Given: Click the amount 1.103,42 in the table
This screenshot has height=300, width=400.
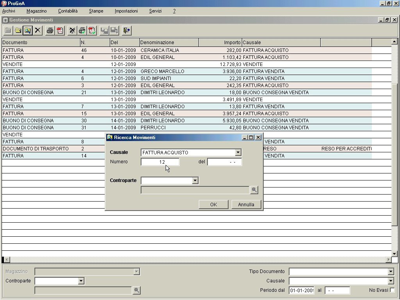Looking at the screenshot, I should click(232, 57).
